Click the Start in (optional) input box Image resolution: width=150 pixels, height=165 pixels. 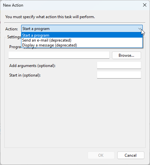click(x=119, y=75)
